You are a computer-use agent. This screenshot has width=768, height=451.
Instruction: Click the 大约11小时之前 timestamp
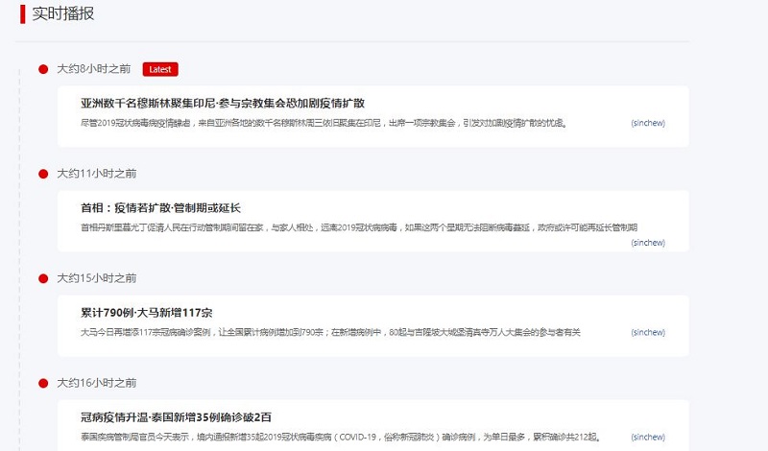pos(96,174)
